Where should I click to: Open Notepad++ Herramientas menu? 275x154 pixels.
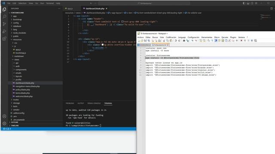pos(207,37)
